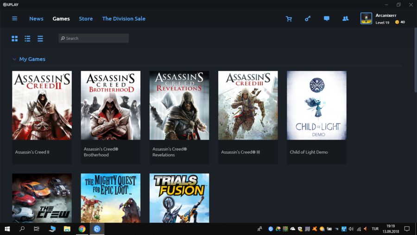Open the People icon in taskbar

coord(259,229)
